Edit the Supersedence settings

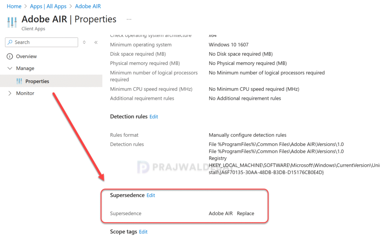(x=151, y=195)
